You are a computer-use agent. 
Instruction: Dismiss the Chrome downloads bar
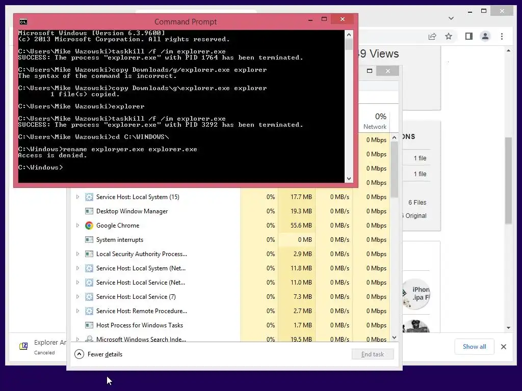click(x=503, y=347)
